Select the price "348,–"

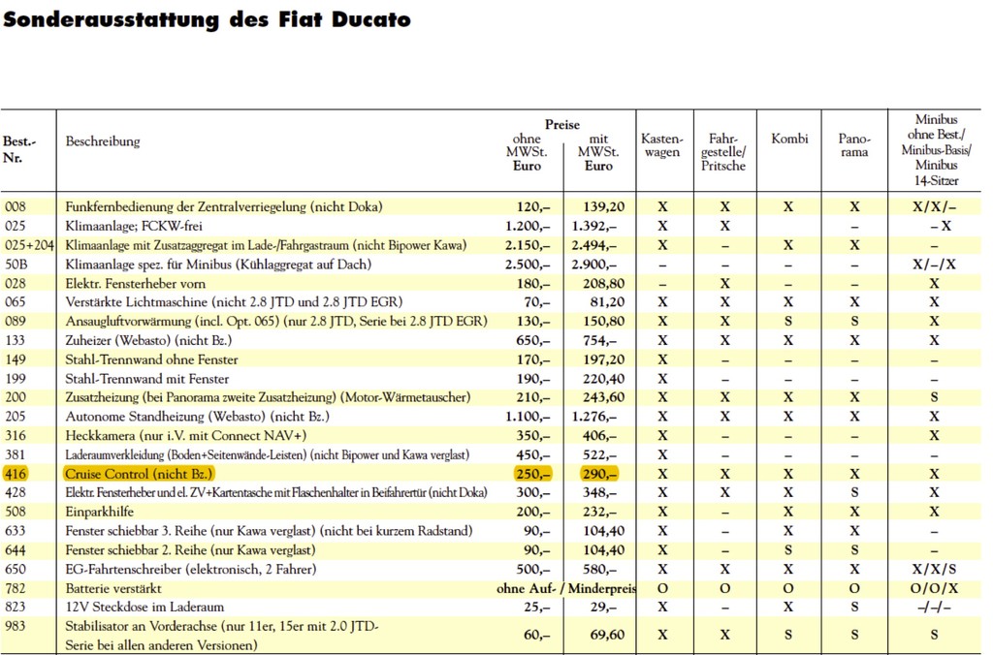[x=599, y=492]
